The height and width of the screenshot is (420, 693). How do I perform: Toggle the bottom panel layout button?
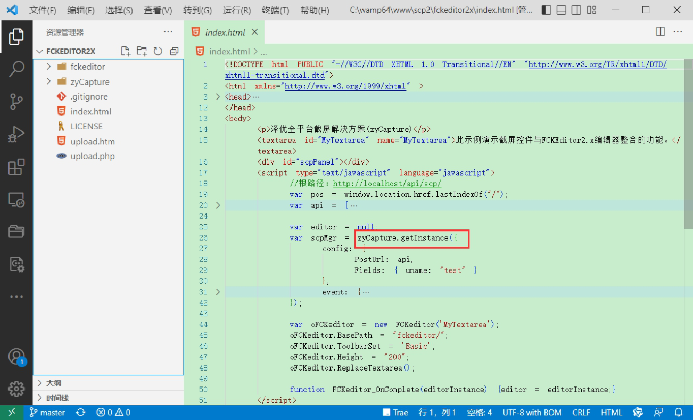[x=561, y=10]
